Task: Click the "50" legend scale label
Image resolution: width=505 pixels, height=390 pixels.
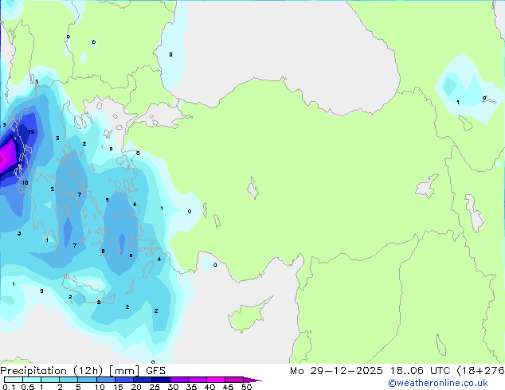Action: [x=247, y=387]
